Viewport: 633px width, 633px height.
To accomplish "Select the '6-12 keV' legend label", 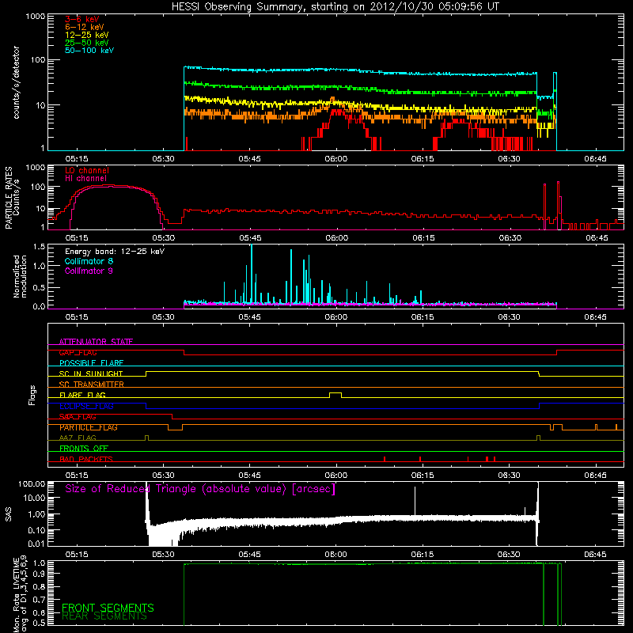I will [x=84, y=27].
